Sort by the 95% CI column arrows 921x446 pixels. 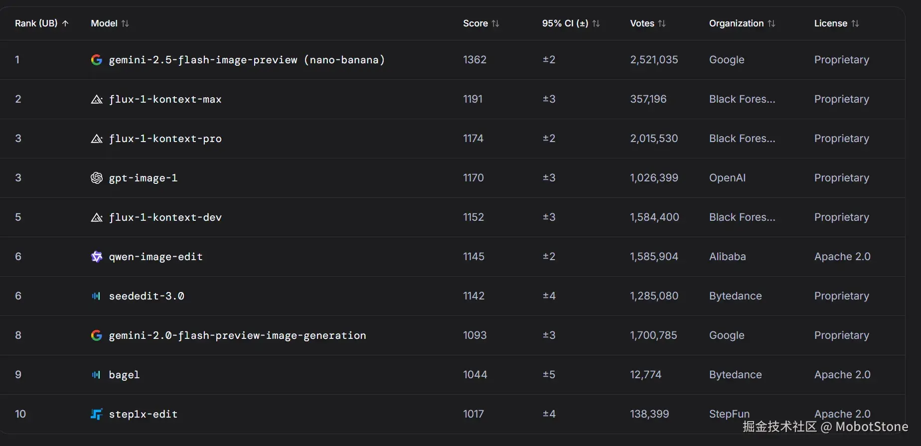coord(596,23)
